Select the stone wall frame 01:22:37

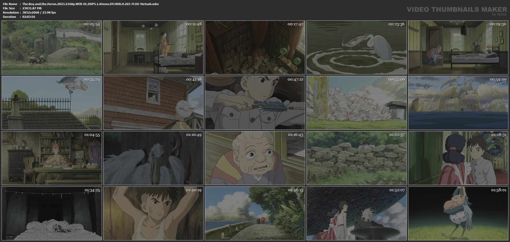pos(356,158)
